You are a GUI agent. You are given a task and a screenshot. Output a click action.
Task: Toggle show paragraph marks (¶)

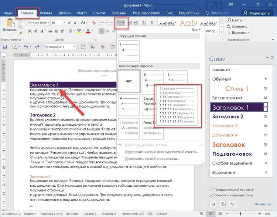[152, 23]
